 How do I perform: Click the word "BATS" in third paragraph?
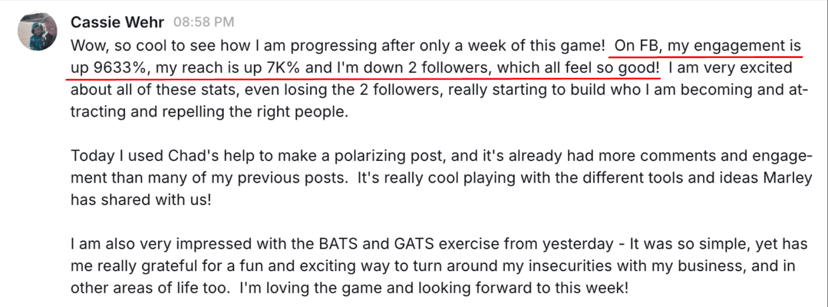338,244
